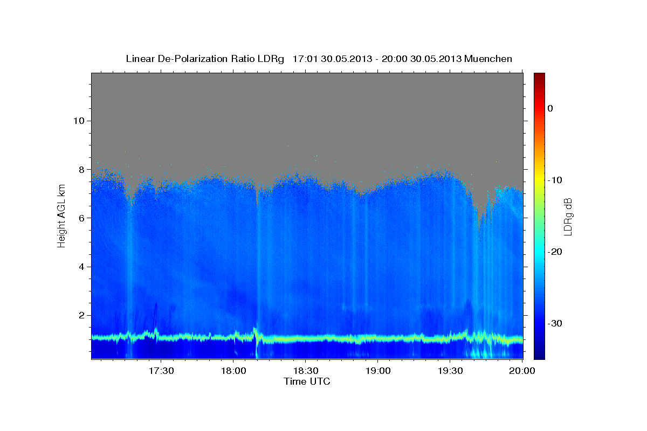The height and width of the screenshot is (431, 647).
Task: Click the colorbar tick label -10
Action: point(555,180)
